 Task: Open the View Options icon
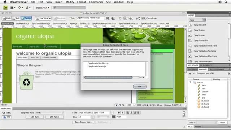tap(125, 18)
